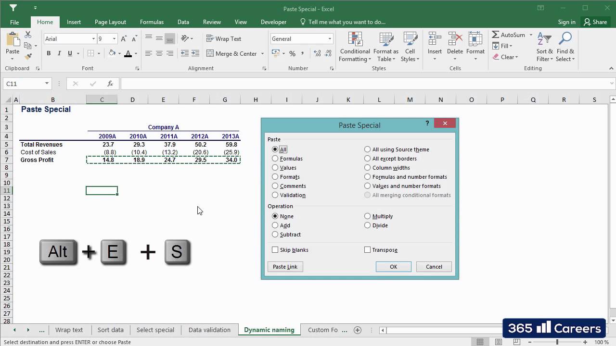Open Cell Styles gallery
The height and width of the screenshot is (346, 616).
410,47
